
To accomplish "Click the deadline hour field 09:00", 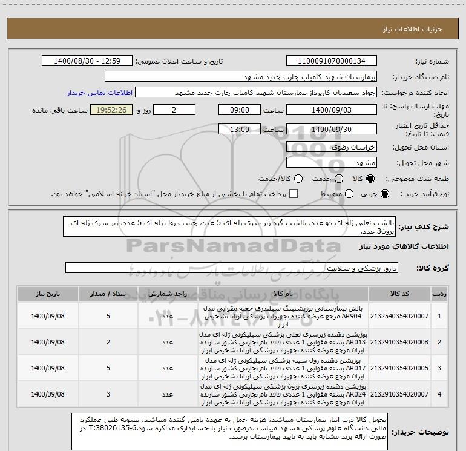I will tap(240, 110).
